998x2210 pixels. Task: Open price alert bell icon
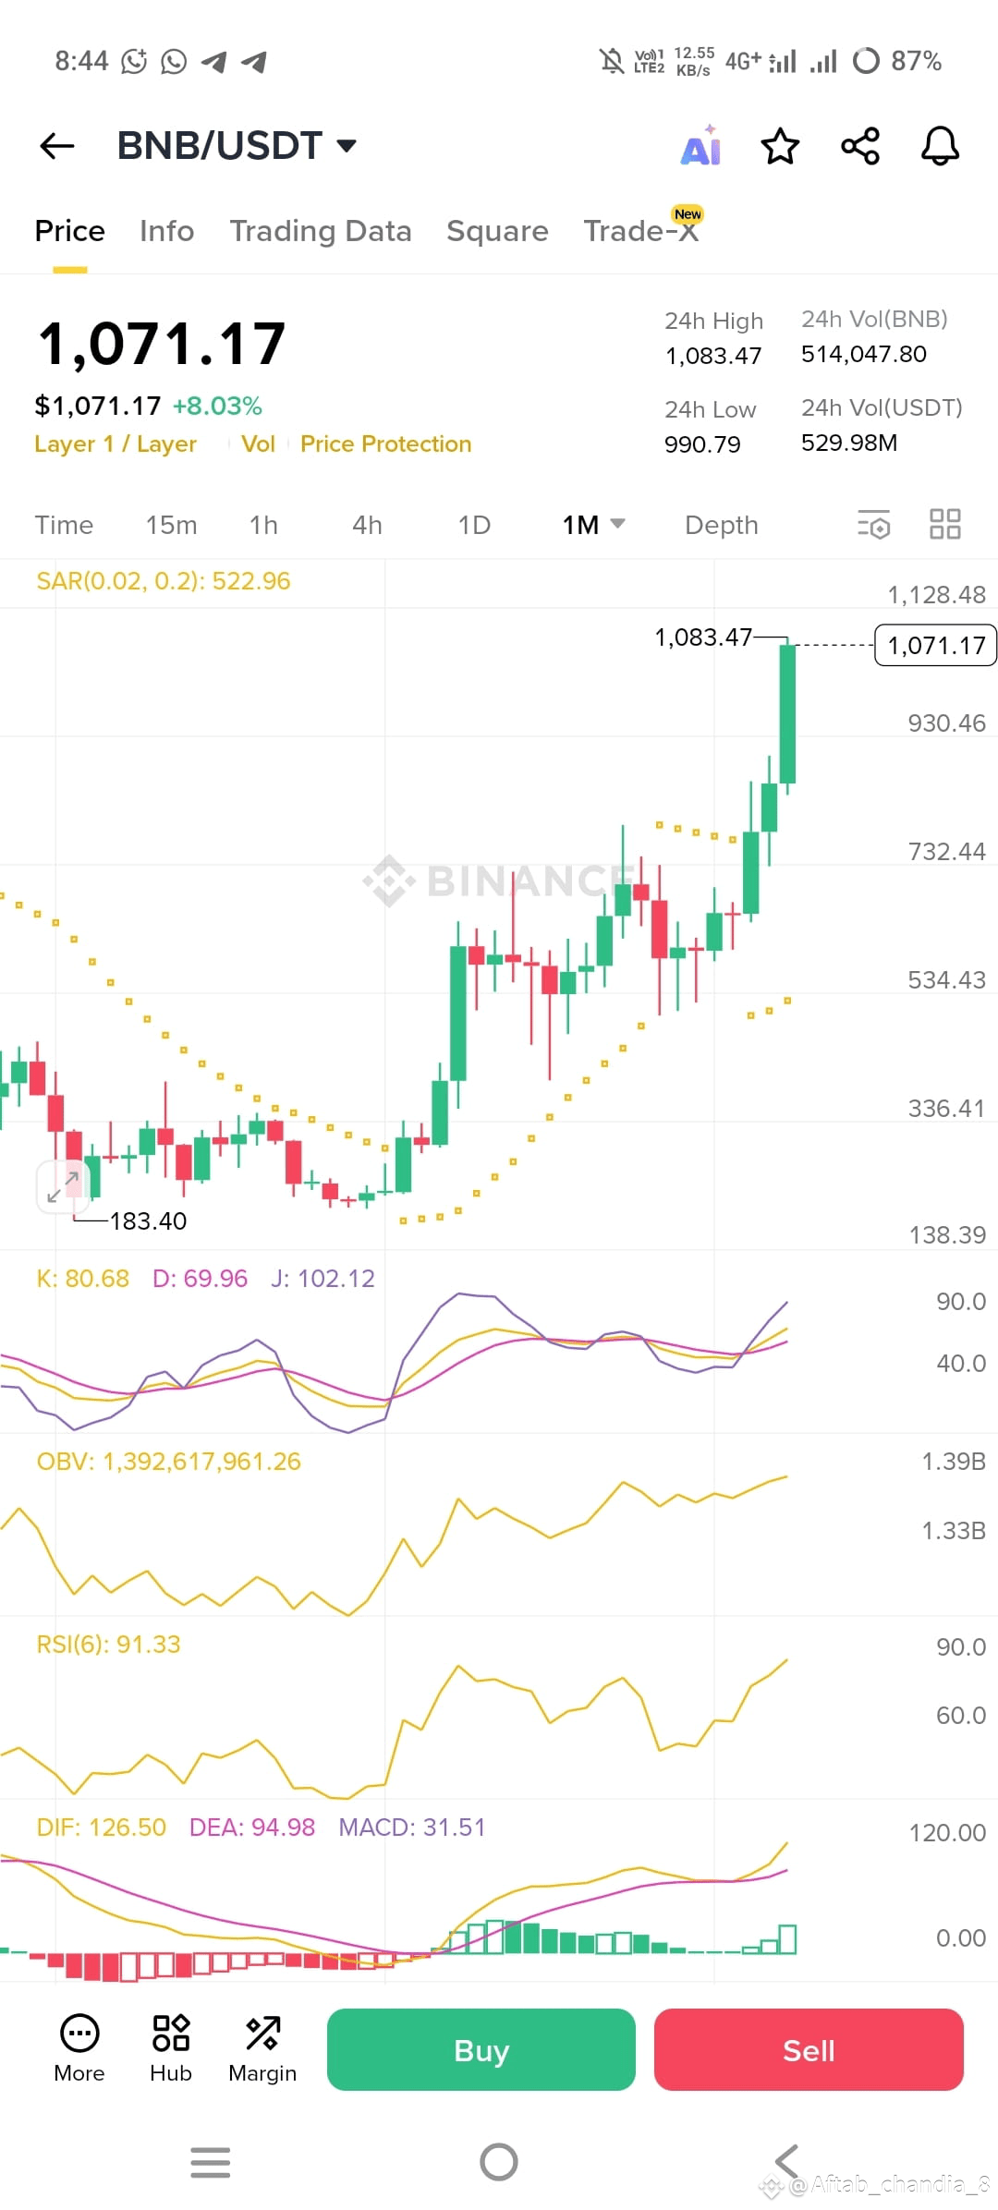940,146
